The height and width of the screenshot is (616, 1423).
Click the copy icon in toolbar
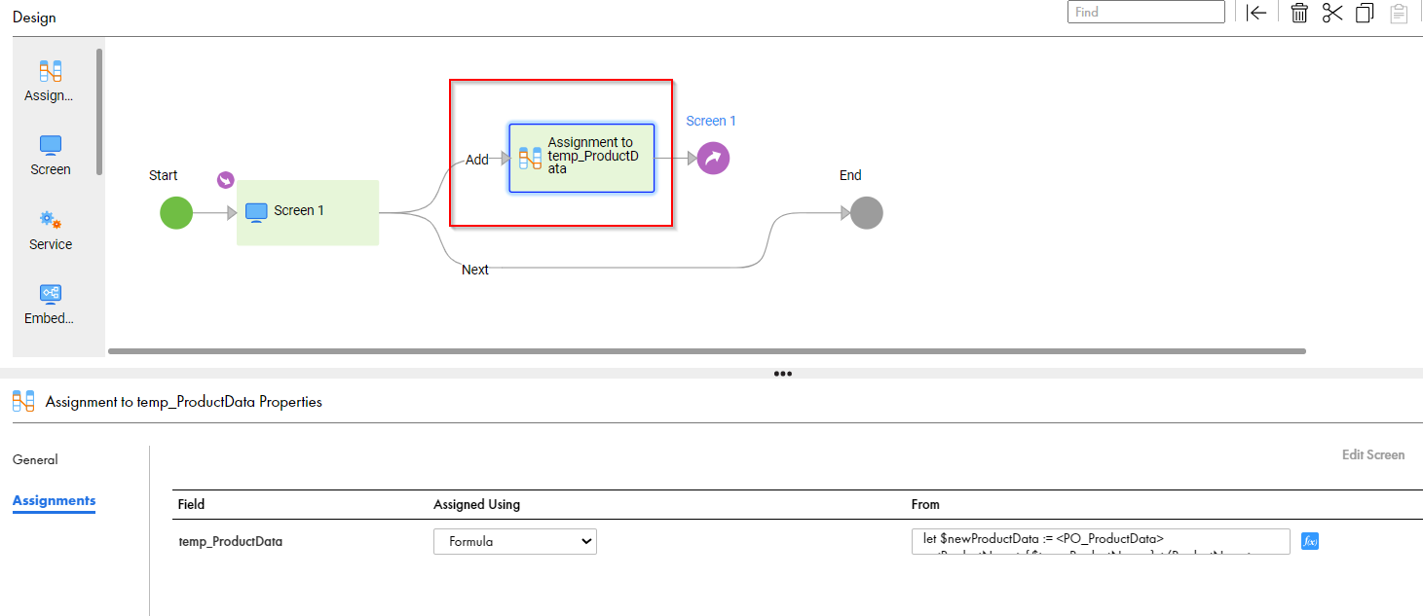pyautogui.click(x=1365, y=13)
